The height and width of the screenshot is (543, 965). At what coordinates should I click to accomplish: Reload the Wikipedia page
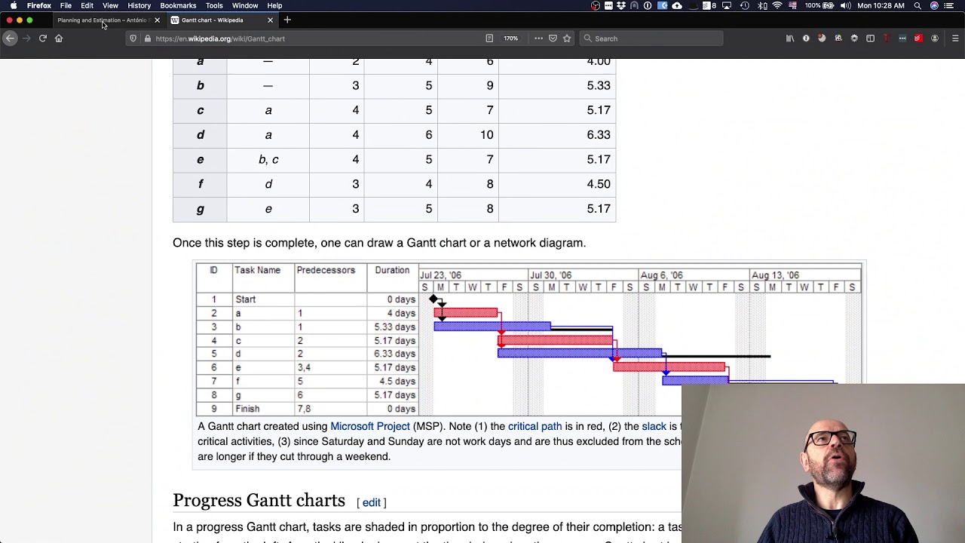tap(43, 38)
